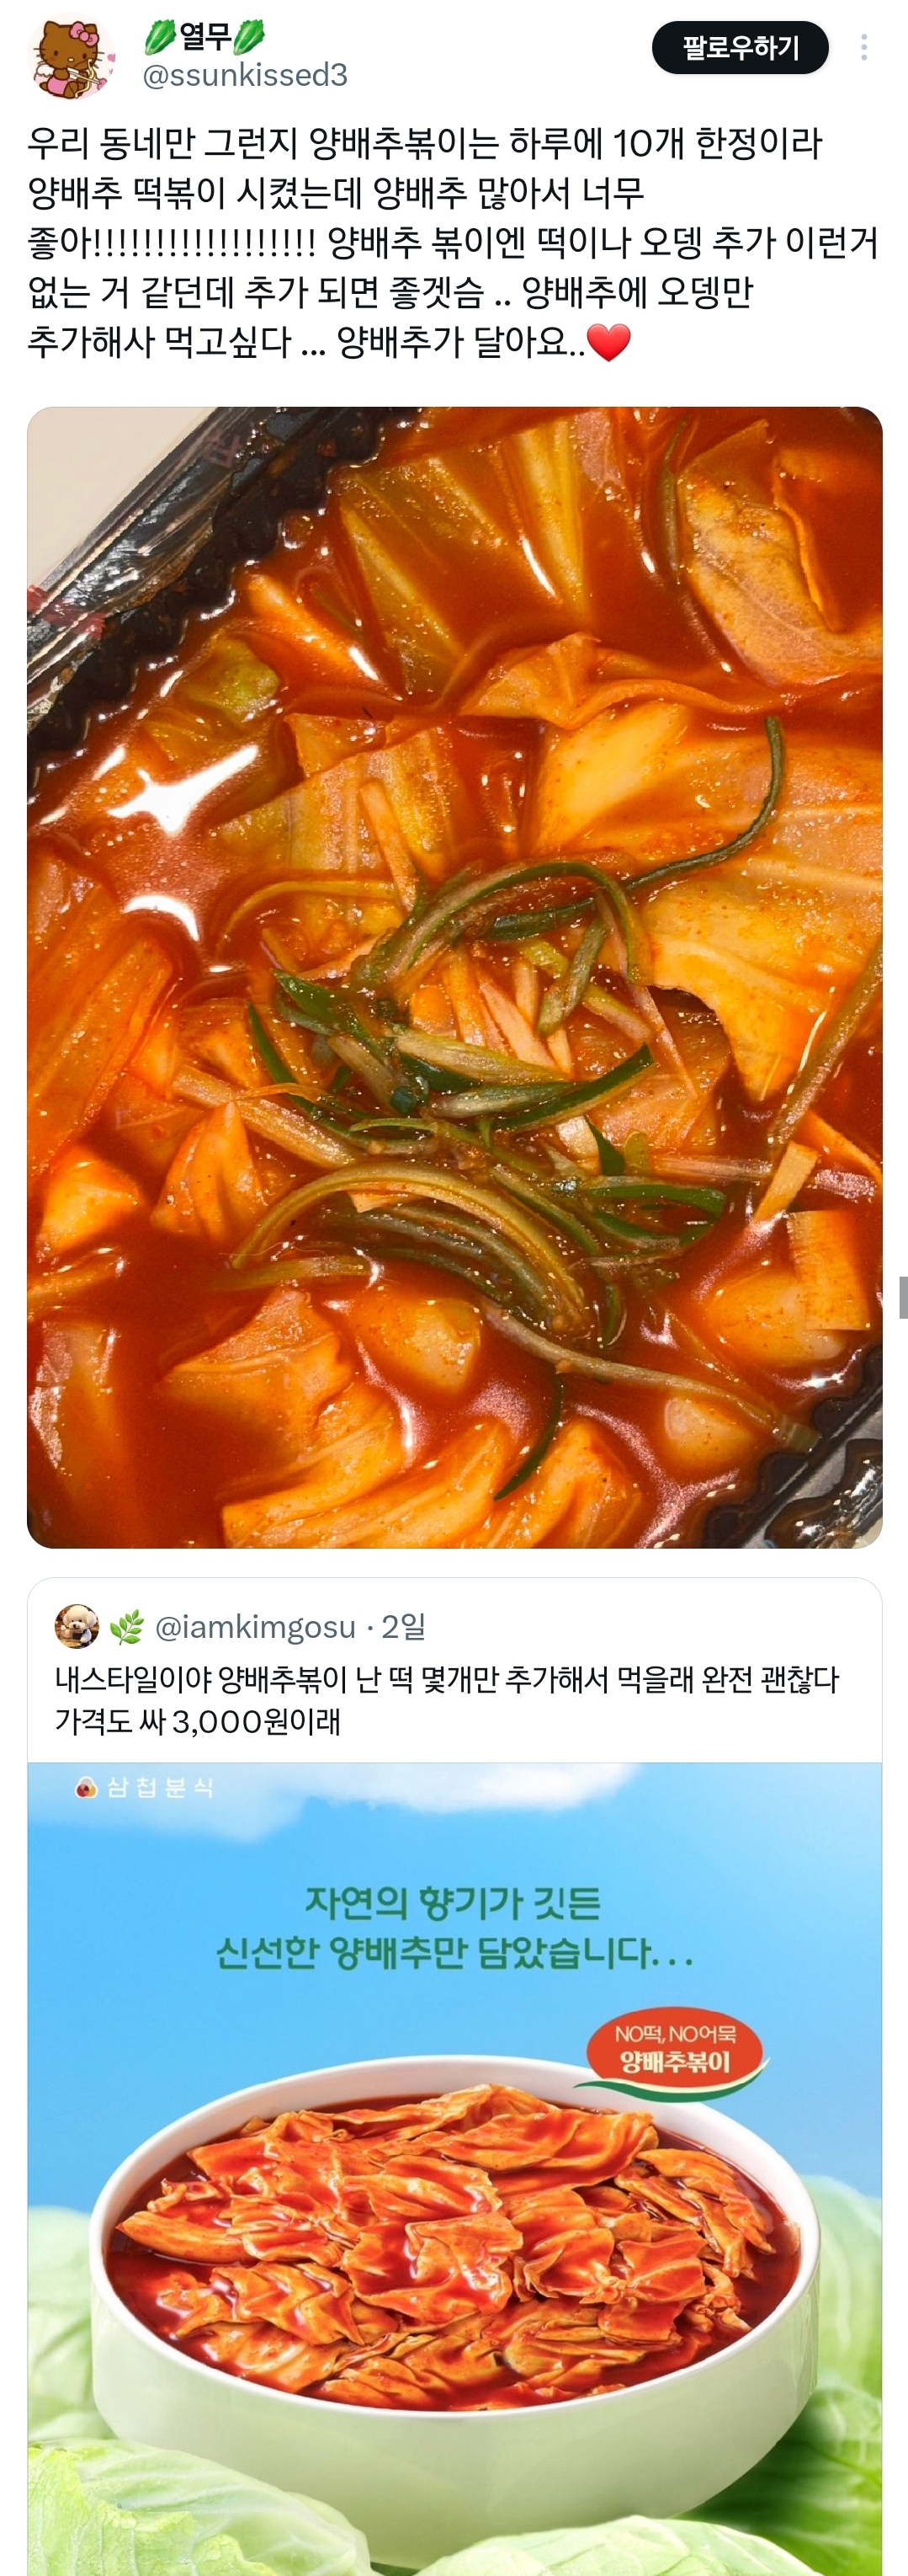The width and height of the screenshot is (908, 2576).
Task: Click the green leaf emoji before 열무
Action: coord(160,37)
